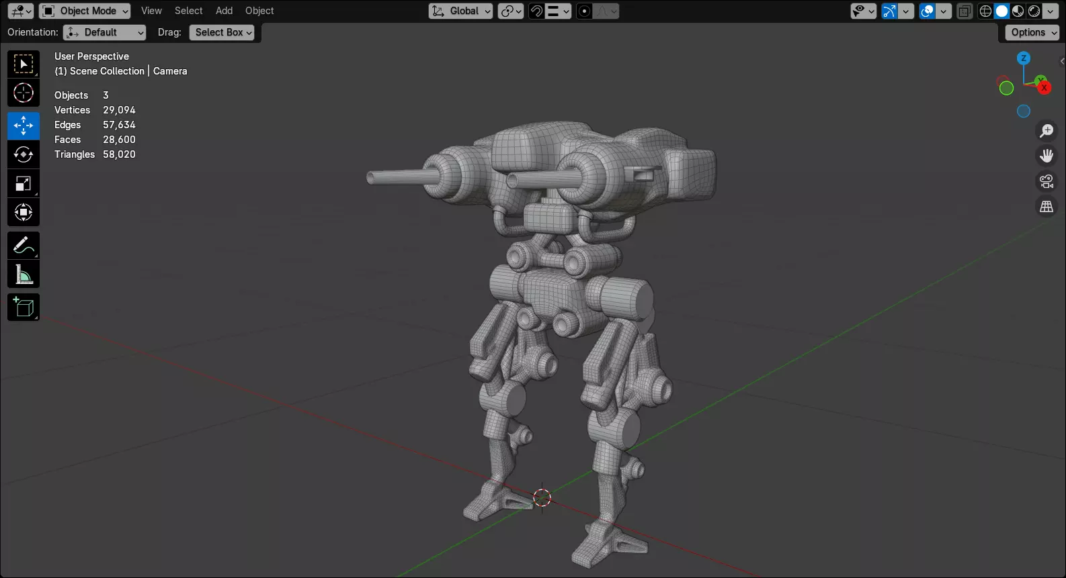Image resolution: width=1066 pixels, height=578 pixels.
Task: Click the pan view hand icon
Action: [1047, 156]
